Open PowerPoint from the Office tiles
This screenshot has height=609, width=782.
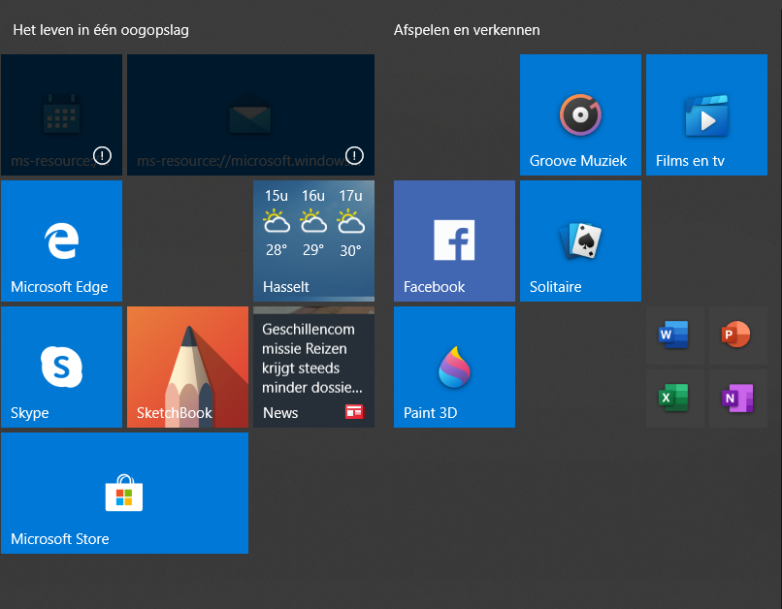pyautogui.click(x=737, y=335)
